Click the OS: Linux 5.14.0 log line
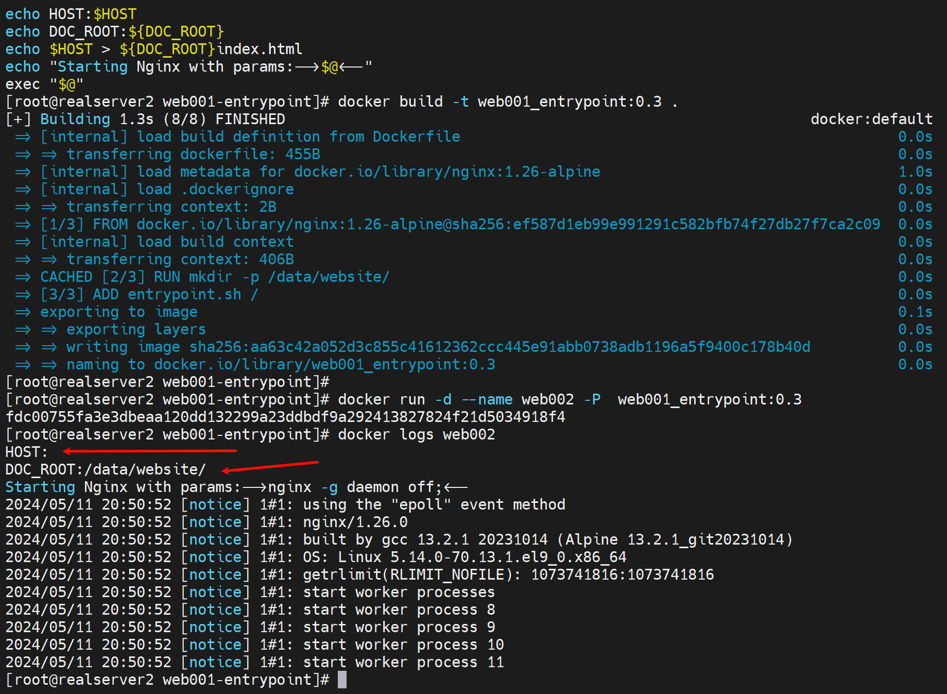The height and width of the screenshot is (694, 947). point(464,557)
